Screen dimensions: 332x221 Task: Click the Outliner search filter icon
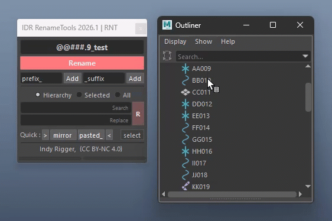coord(167,56)
